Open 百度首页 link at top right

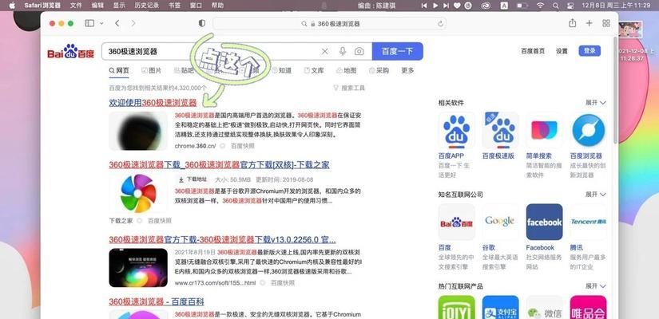coord(533,51)
